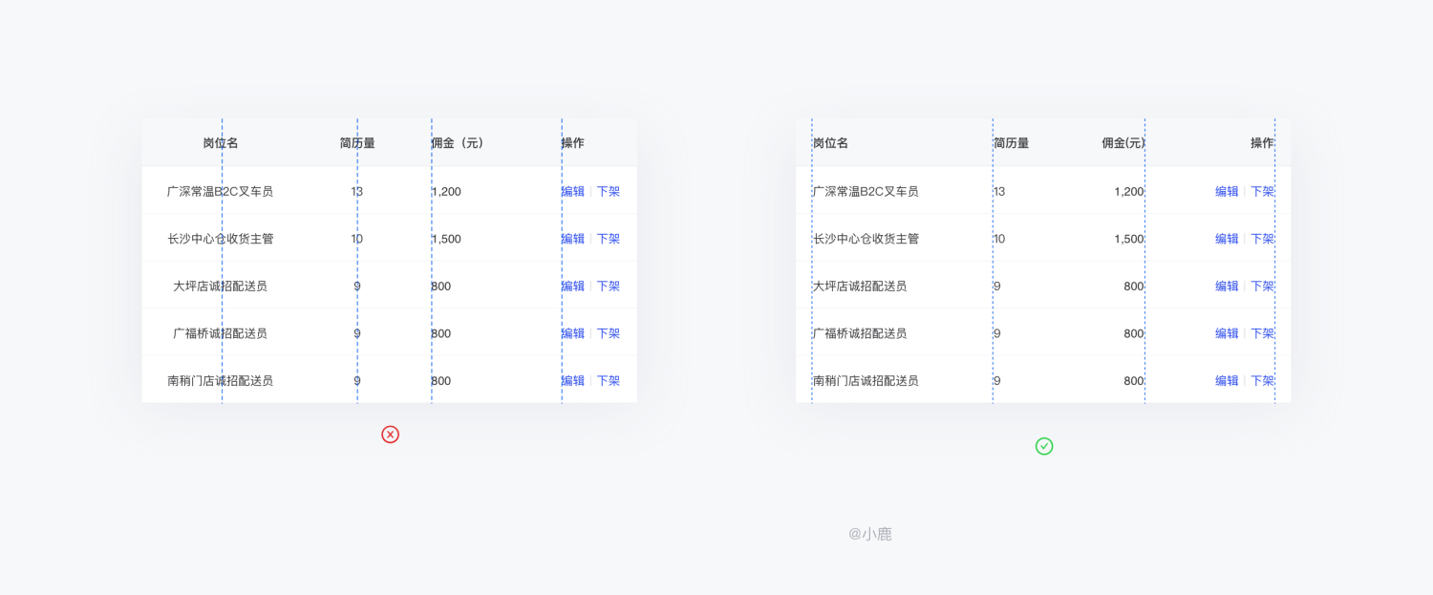This screenshot has width=1433, height=595.
Task: Select 广福桥诚招配送员 cell in right table
Action: 860,333
